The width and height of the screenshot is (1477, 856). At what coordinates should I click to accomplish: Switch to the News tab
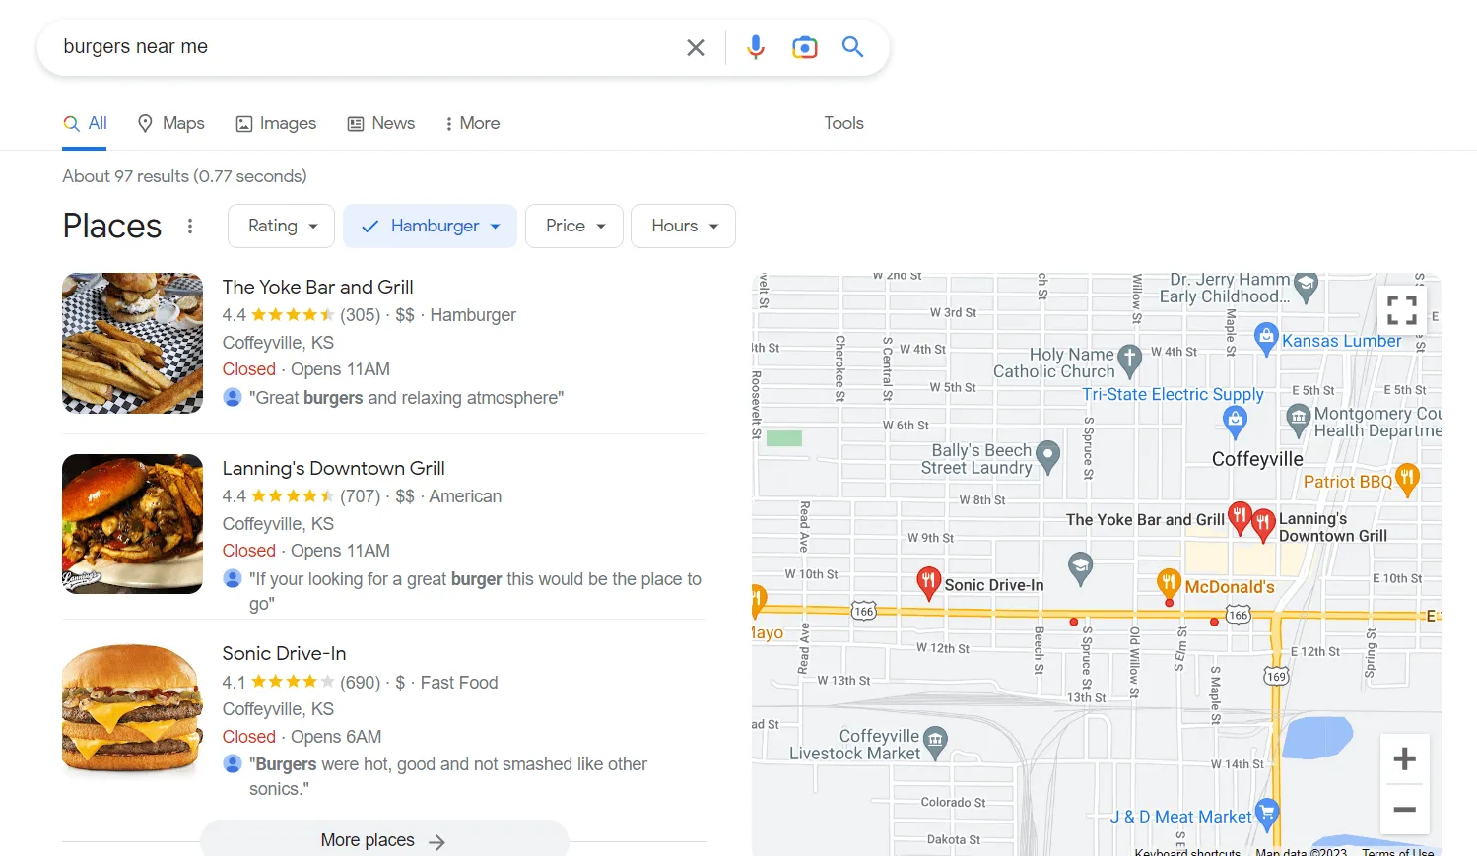(380, 123)
